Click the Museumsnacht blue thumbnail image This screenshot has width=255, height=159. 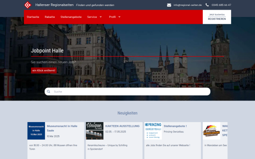tap(36, 131)
